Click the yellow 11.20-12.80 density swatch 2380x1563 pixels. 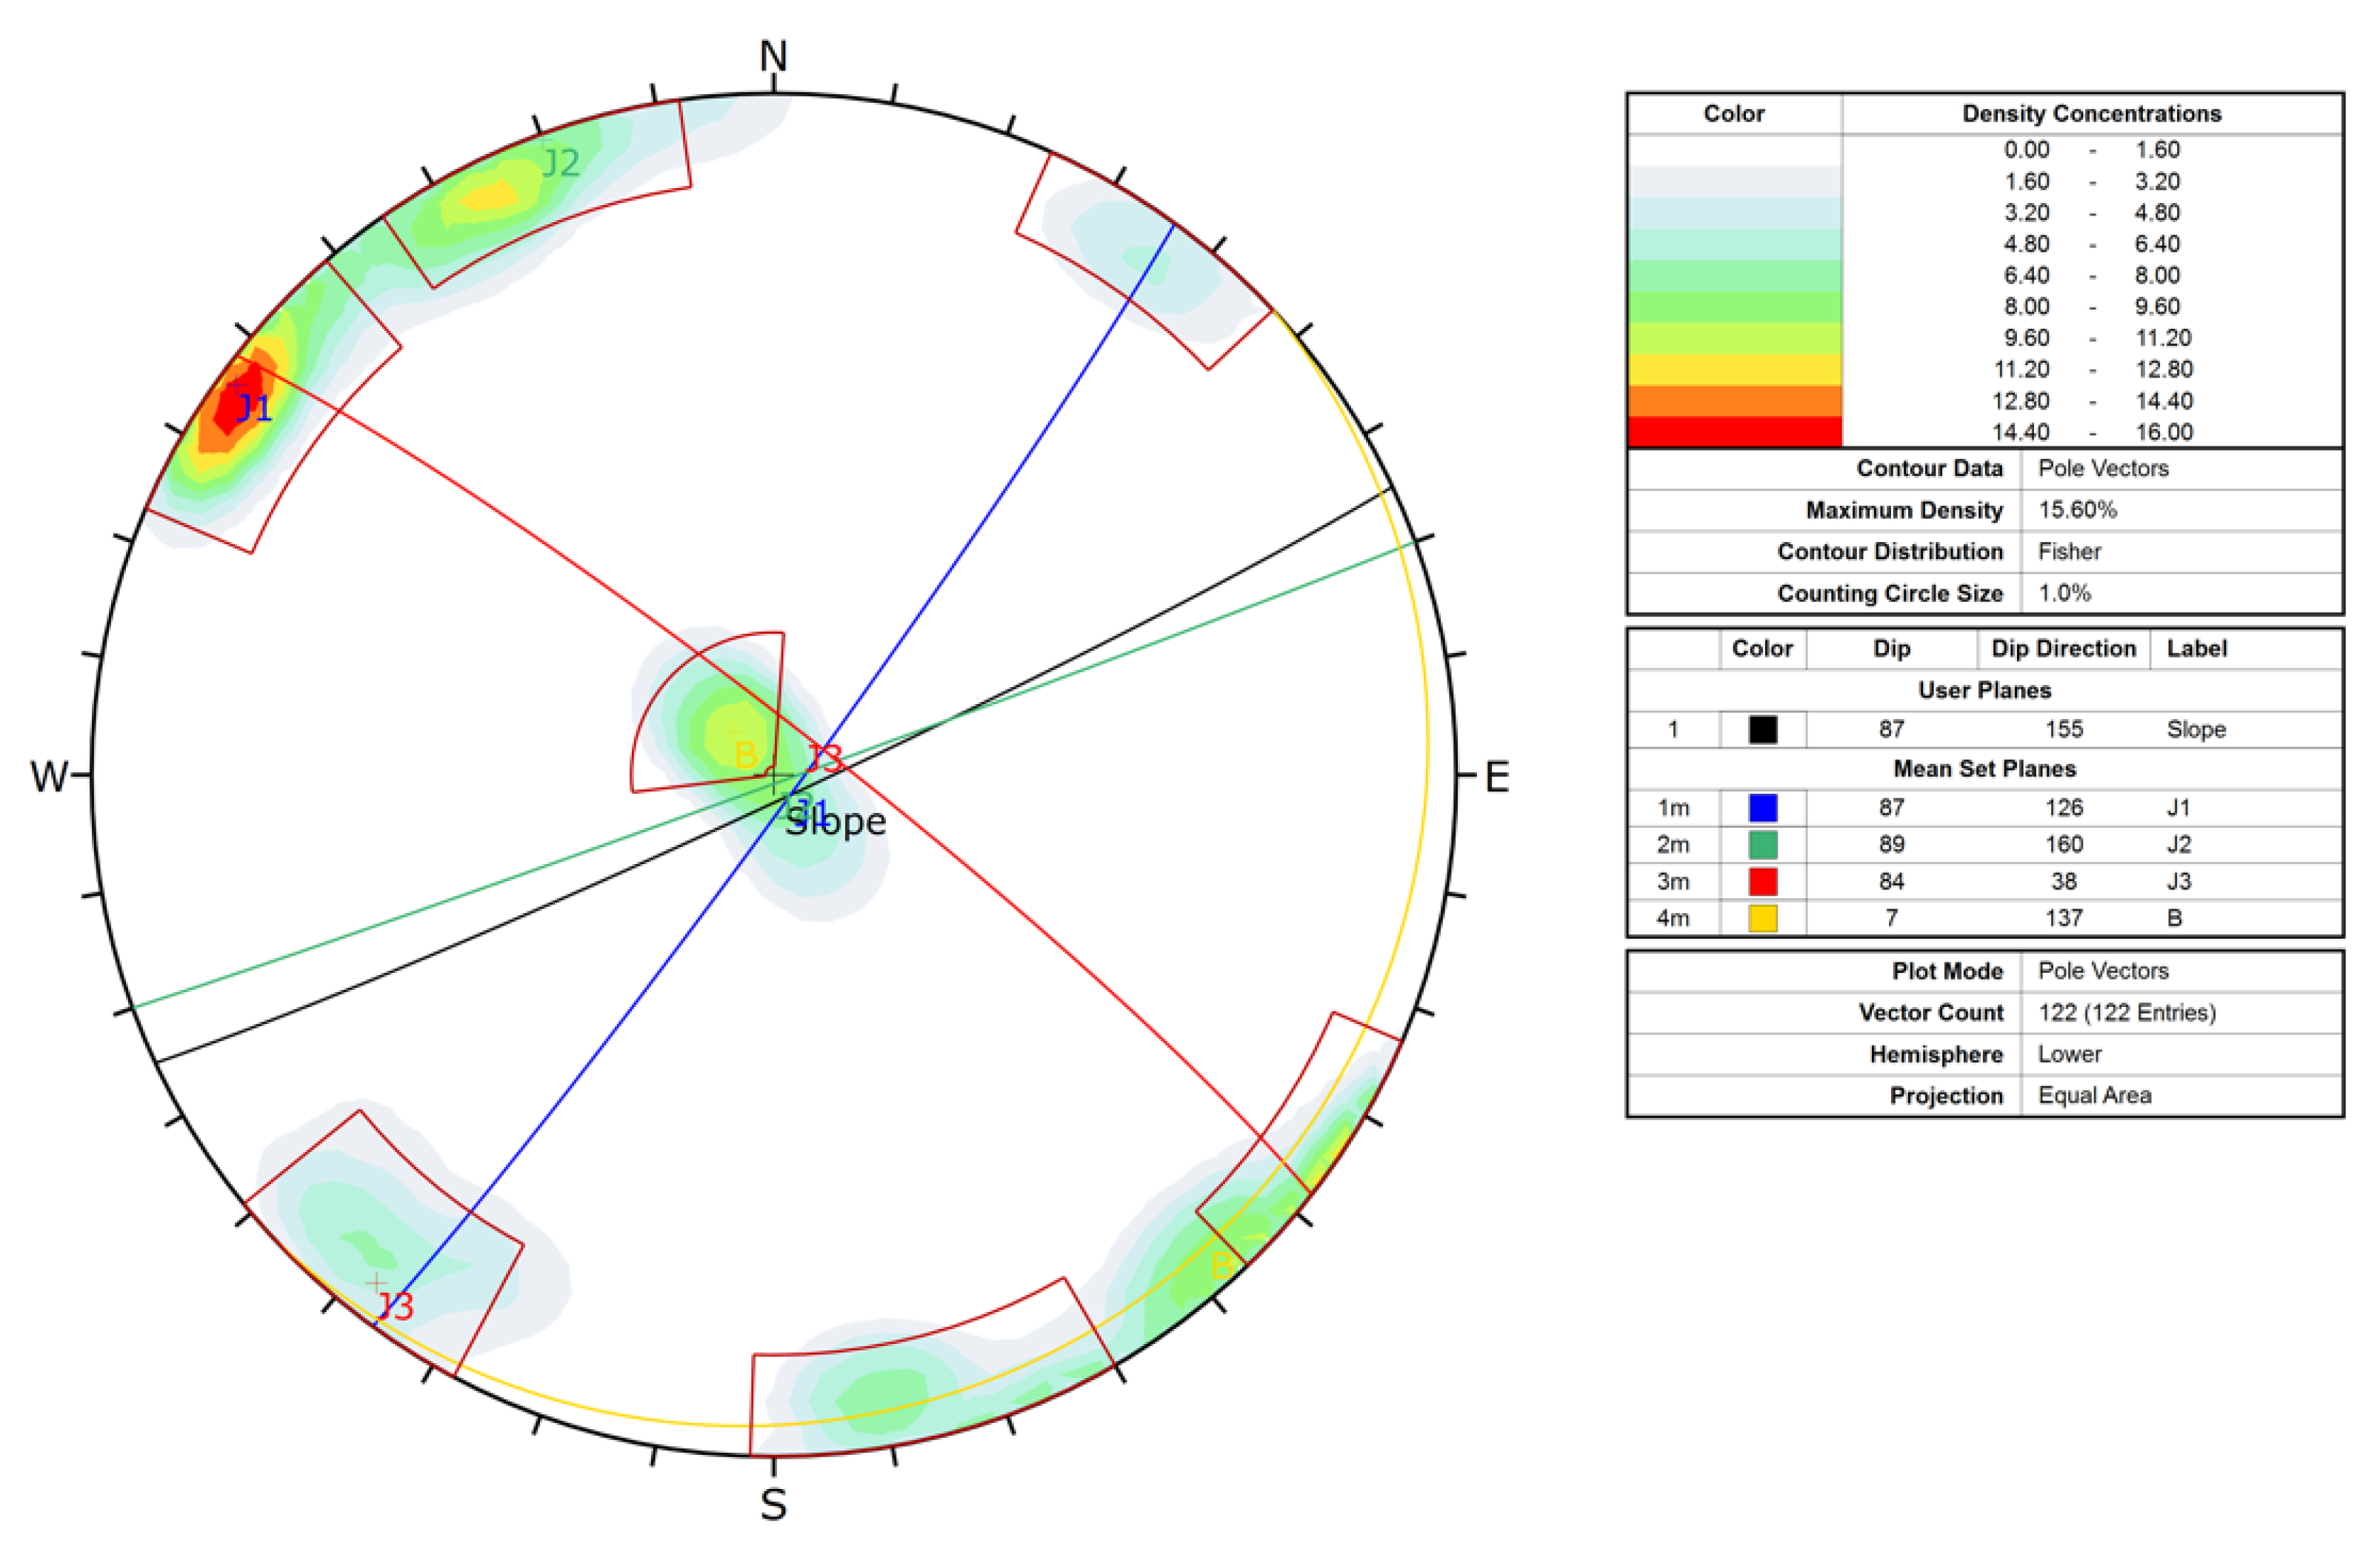point(1734,369)
